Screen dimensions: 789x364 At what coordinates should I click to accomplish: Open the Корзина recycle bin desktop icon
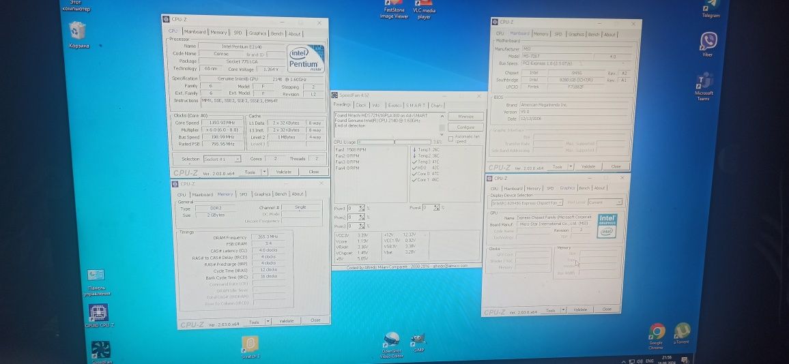78,34
